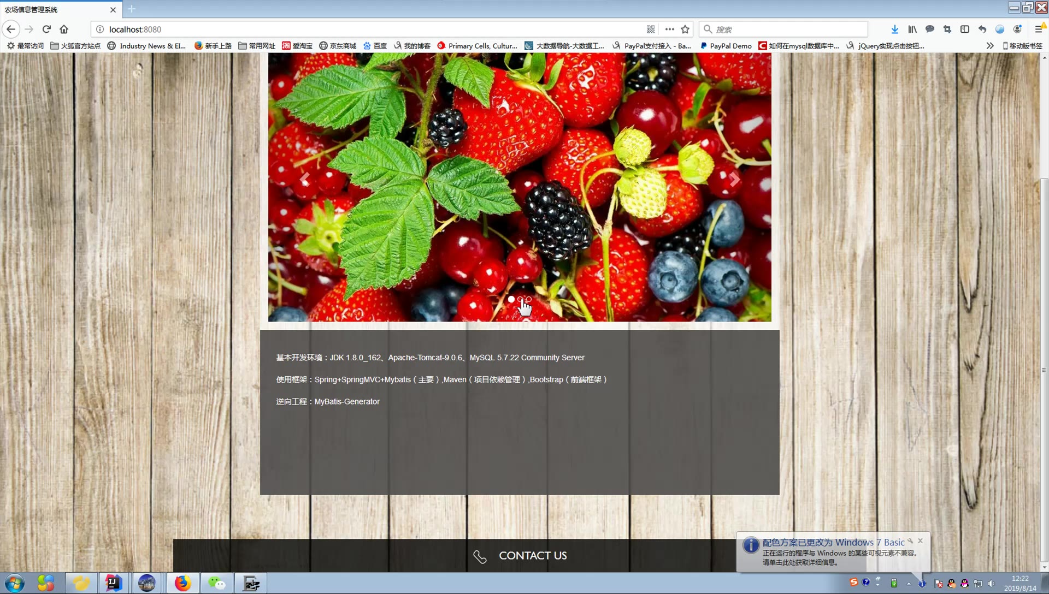Open a new tab with plus button
Screen dimensions: 1049x594
coord(132,9)
